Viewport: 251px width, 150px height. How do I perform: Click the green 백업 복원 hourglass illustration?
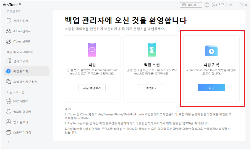click(152, 50)
